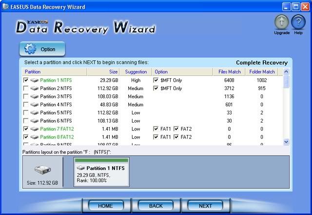Click the drive icon of Partition 3 NTFS row
This screenshot has height=215, width=312.
35,96
